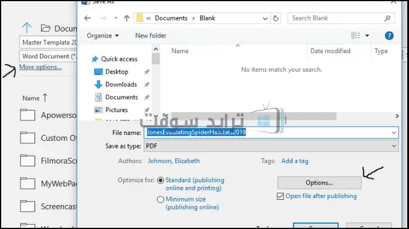Unpin Downloads using its pin icon
The image size is (409, 229).
point(147,85)
